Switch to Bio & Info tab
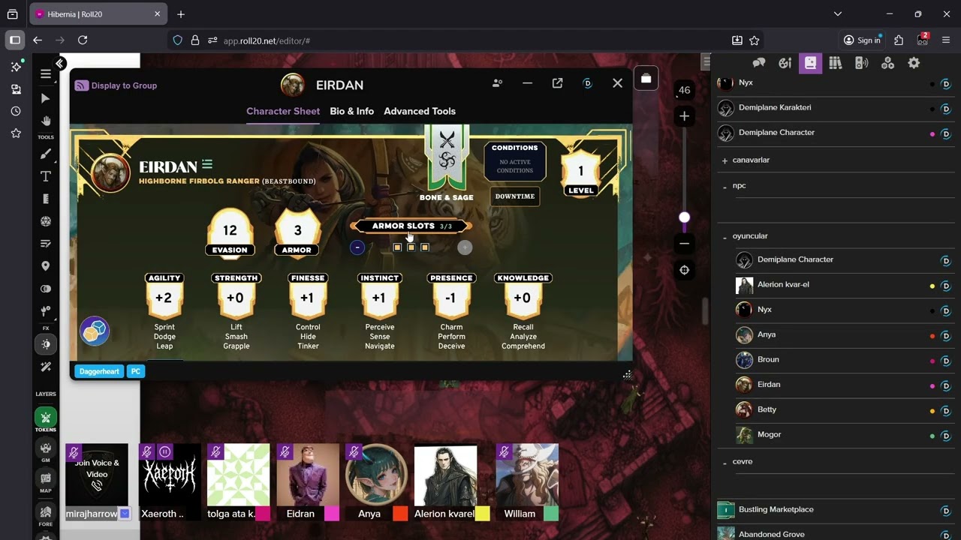The image size is (961, 540). pos(351,111)
